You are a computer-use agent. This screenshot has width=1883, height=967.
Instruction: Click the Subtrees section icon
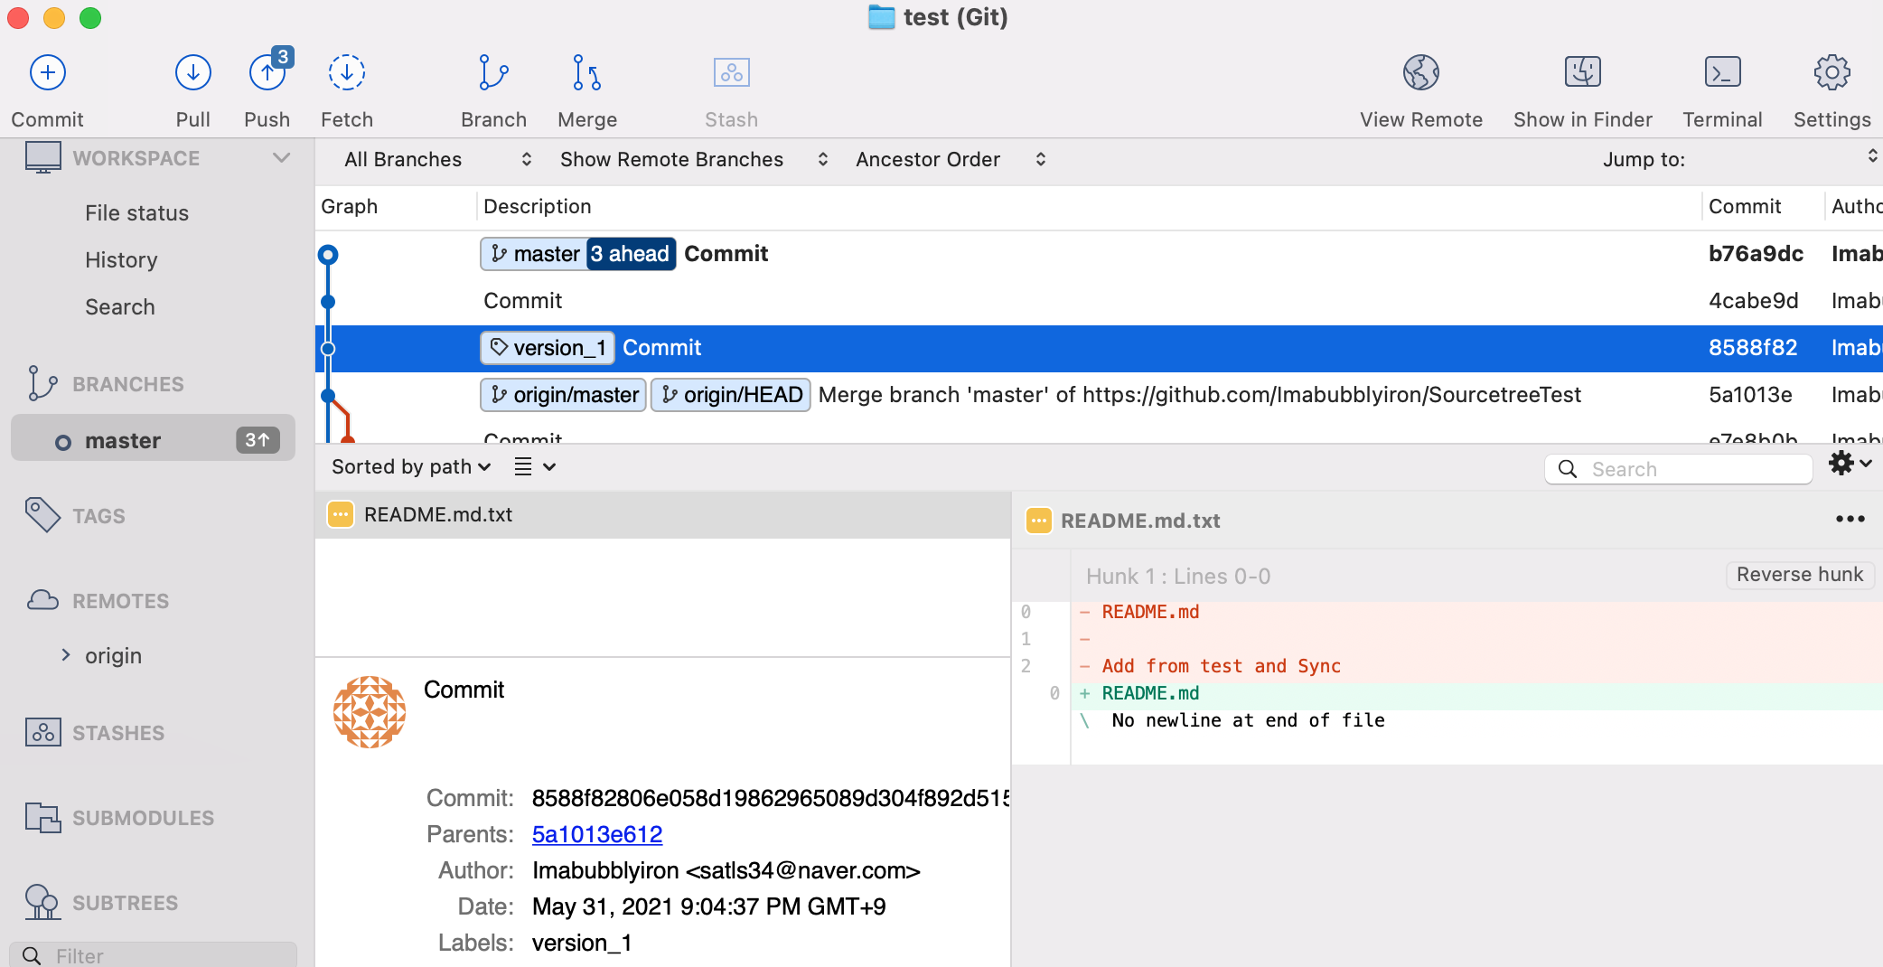[42, 902]
